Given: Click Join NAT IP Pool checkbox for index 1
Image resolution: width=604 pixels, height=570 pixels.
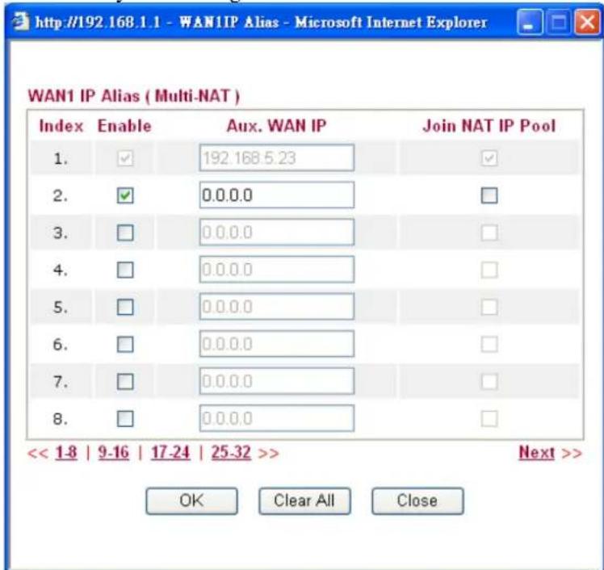Looking at the screenshot, I should point(489,158).
